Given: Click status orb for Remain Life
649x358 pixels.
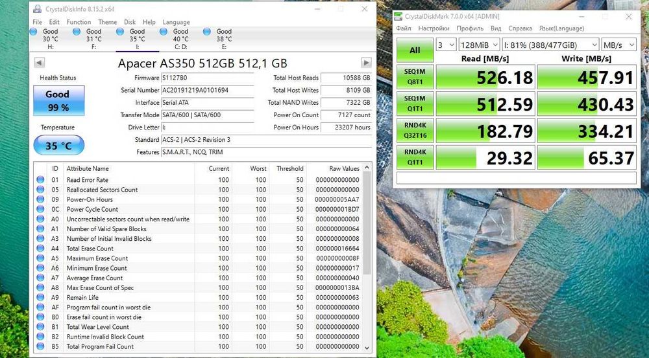Looking at the screenshot, I should tap(40, 297).
